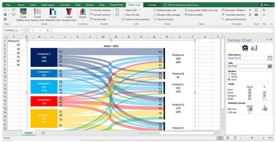Click the blue info icon in Help group
This screenshot has width=276, height=142.
5,15
